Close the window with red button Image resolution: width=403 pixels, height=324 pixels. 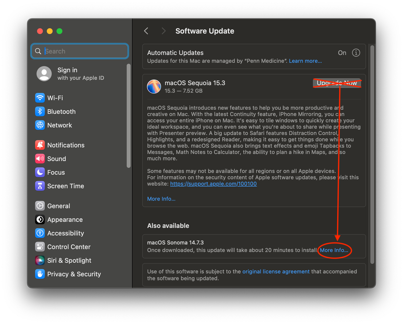click(x=40, y=31)
